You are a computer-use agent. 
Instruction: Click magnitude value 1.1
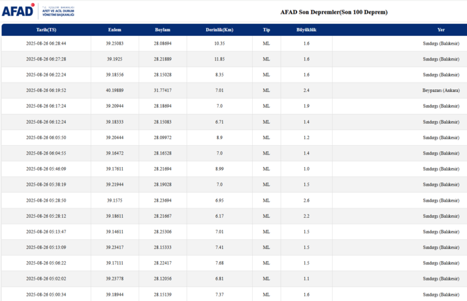click(x=306, y=279)
